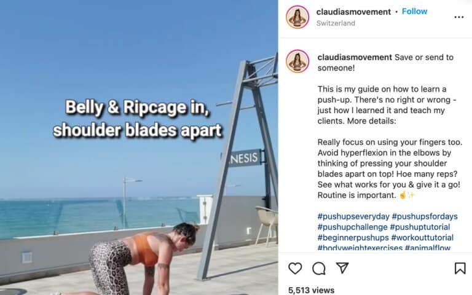Open comments with speech bubble icon

[319, 268]
